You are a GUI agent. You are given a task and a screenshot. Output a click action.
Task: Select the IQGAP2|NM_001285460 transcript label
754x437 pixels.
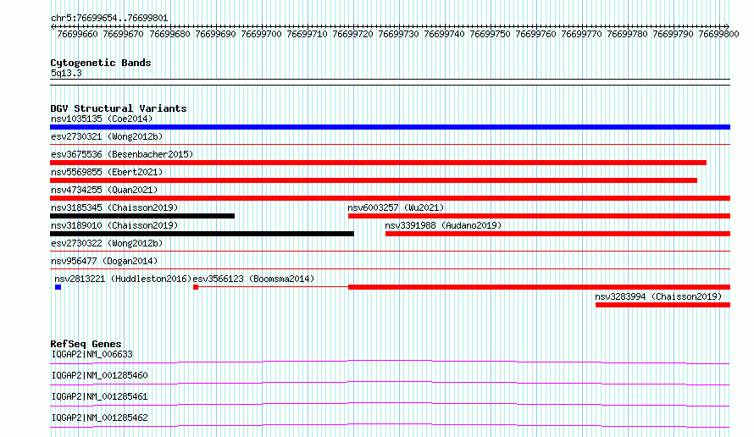coord(99,375)
